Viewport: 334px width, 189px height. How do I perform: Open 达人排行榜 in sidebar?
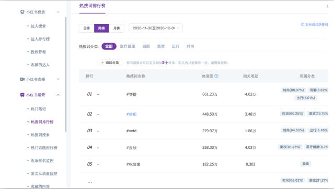(x=40, y=39)
